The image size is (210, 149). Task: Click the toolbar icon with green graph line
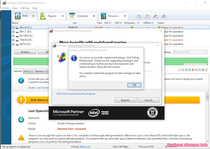point(147,16)
